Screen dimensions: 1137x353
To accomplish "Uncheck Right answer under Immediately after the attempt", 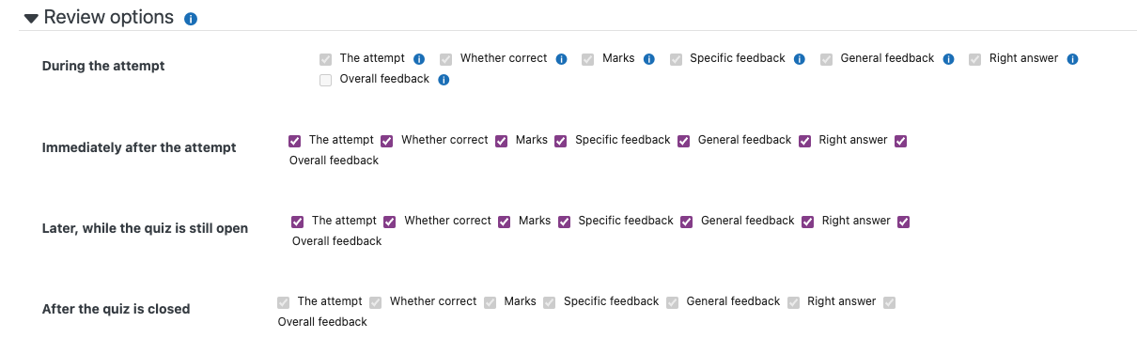I will click(x=804, y=141).
